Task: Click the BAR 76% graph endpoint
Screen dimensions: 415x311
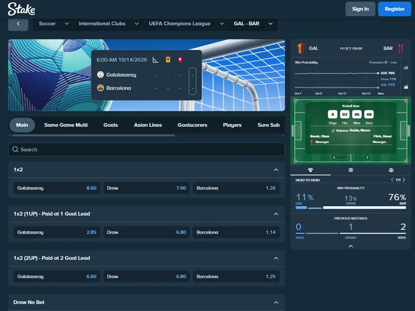Action: [378, 73]
